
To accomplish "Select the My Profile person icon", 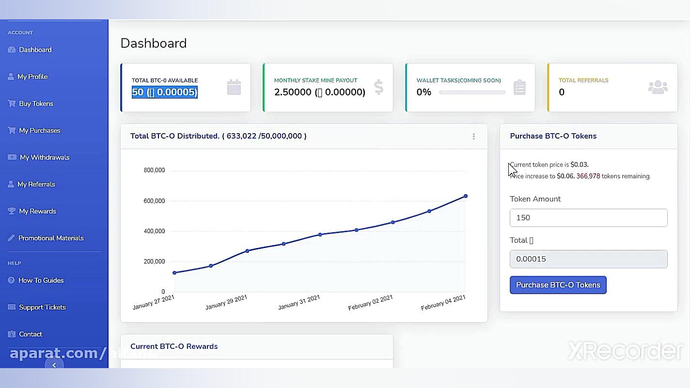I will click(11, 76).
